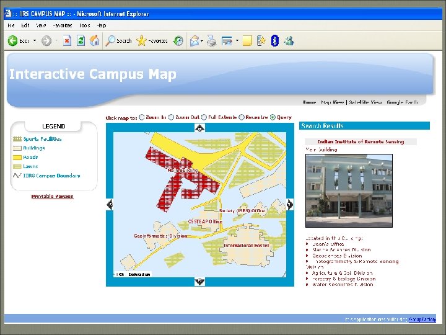446x335 pixels.
Task: Click Water Resources Division result
Action: click(343, 285)
